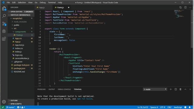The height and width of the screenshot is (109, 194).
Task: Select the Terminal panel tab
Action: point(78,89)
